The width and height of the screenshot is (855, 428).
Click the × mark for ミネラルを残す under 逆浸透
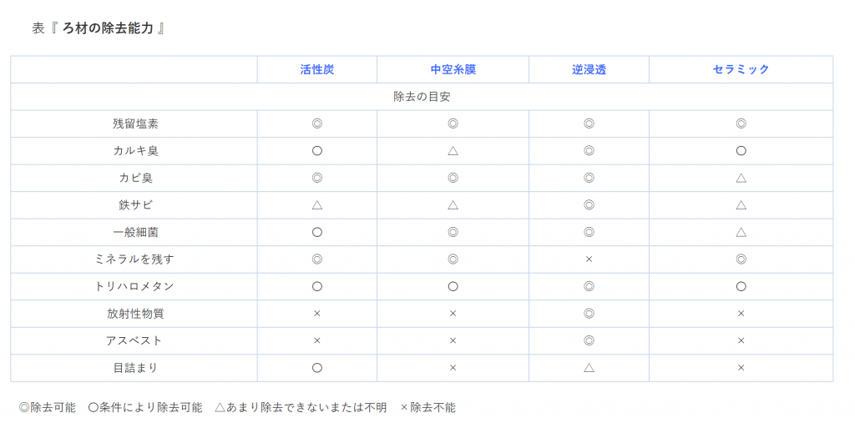(x=589, y=259)
